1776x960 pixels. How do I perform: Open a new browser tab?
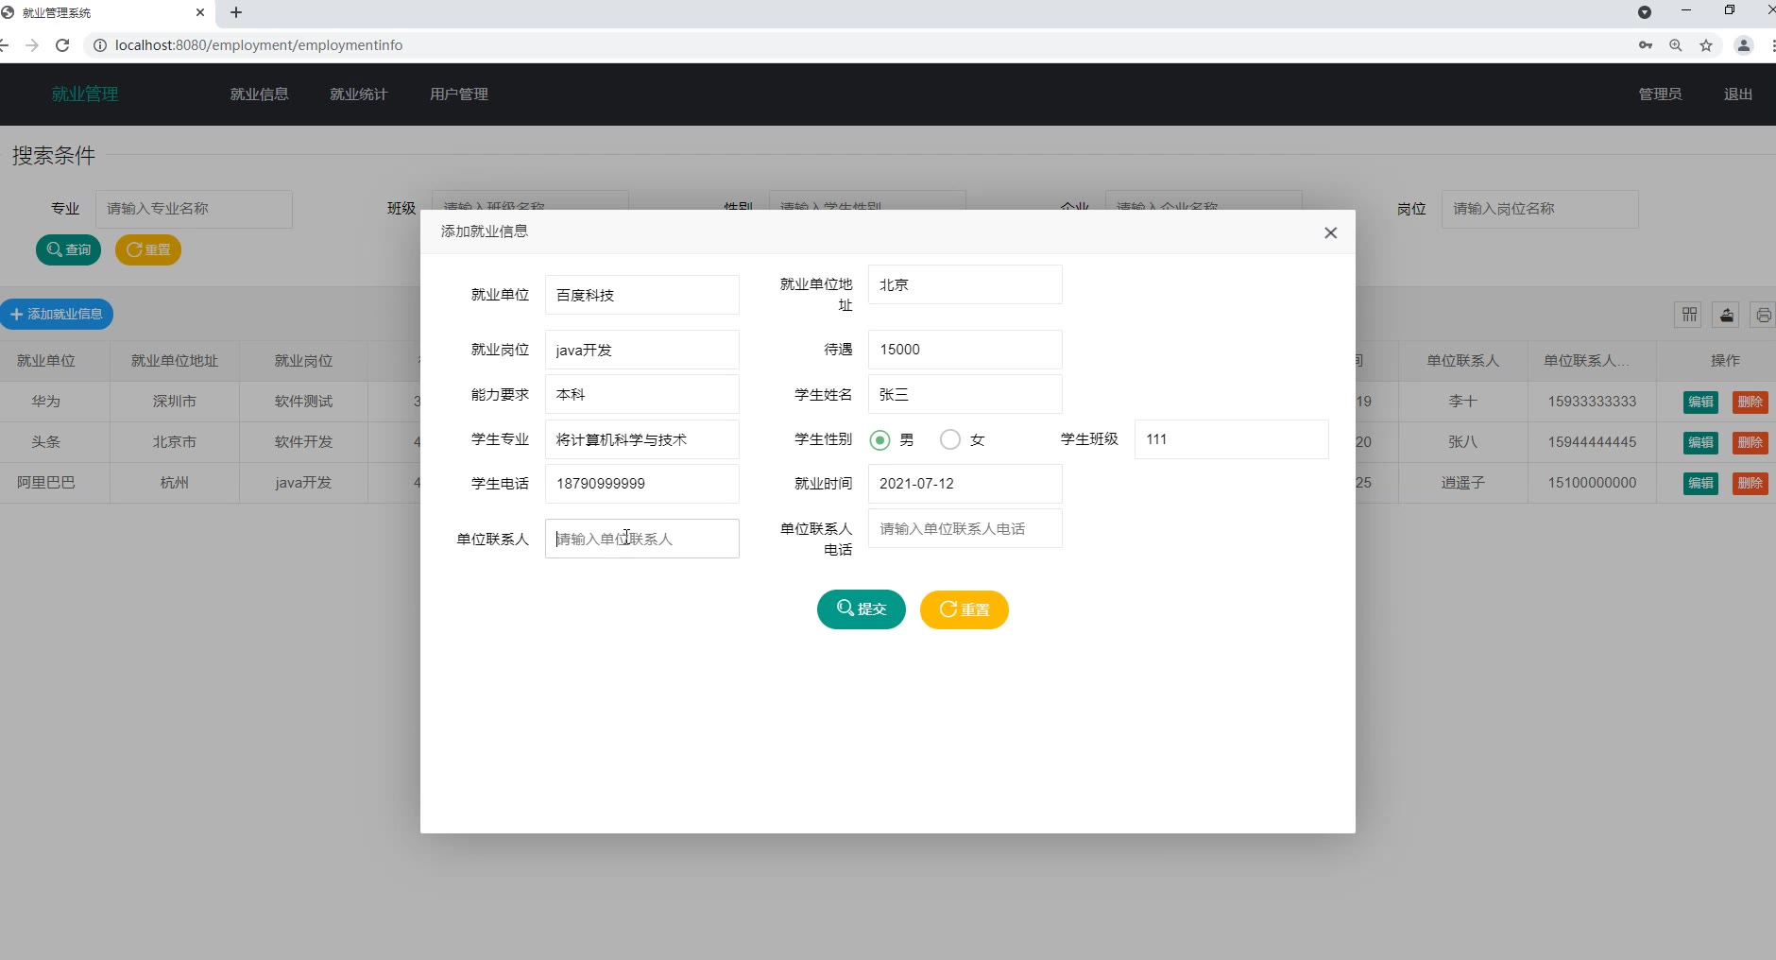coord(236,12)
